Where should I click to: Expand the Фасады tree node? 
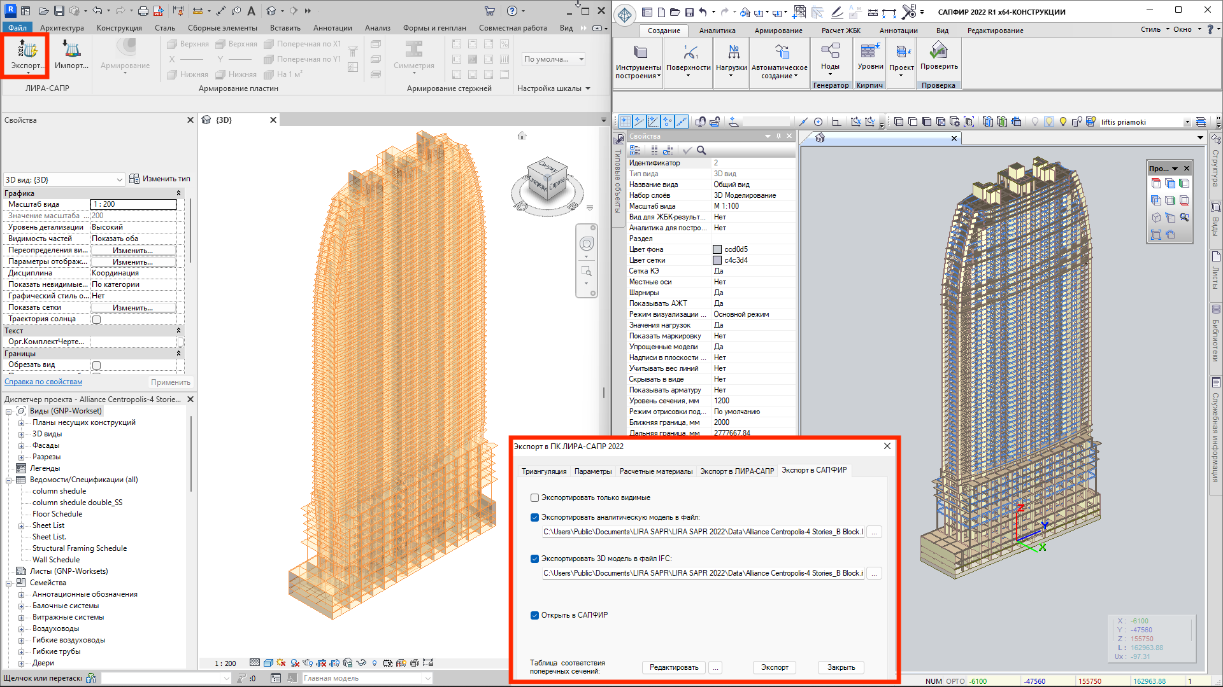click(x=21, y=446)
